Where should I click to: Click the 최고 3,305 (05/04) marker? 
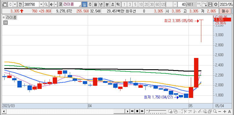pos(179,21)
